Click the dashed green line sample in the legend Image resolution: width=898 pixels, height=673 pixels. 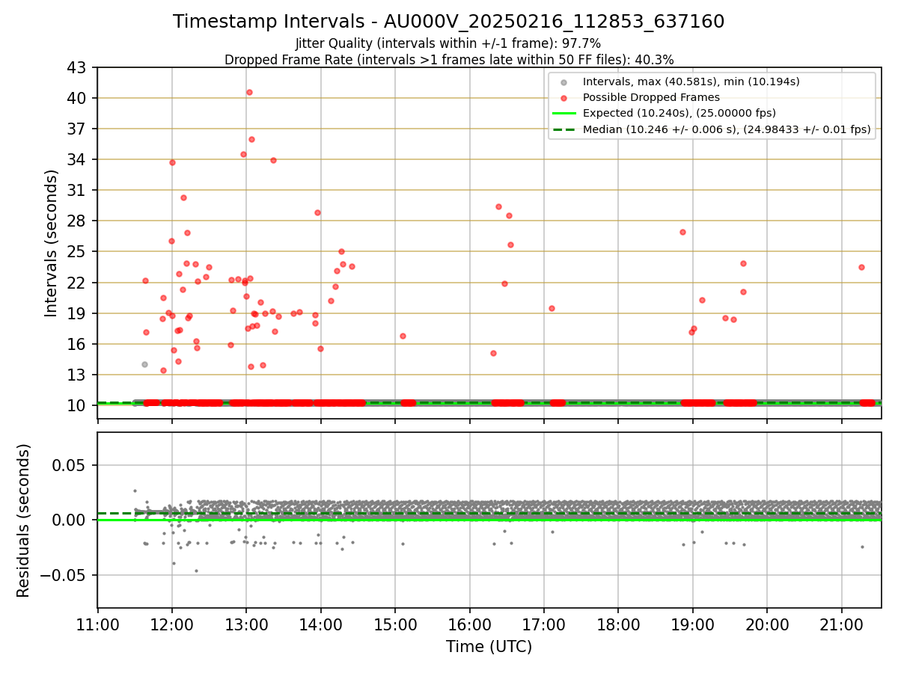[564, 129]
